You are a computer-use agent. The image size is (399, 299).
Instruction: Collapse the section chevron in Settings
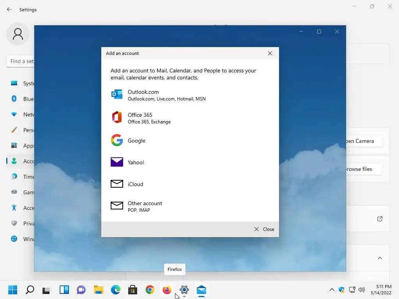380,258
